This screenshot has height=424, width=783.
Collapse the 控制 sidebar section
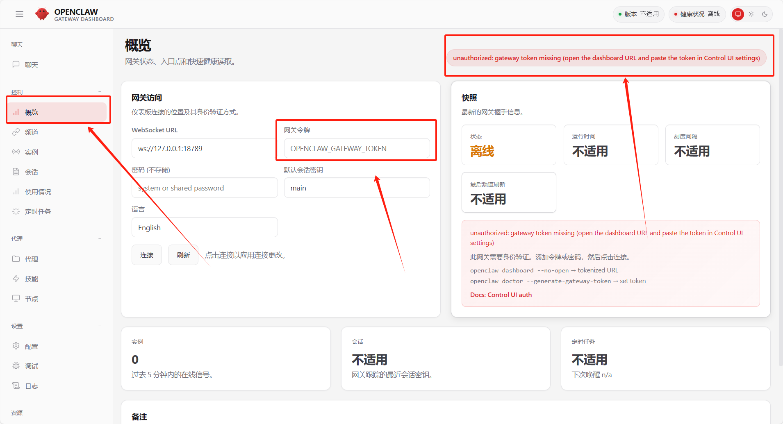pyautogui.click(x=100, y=91)
